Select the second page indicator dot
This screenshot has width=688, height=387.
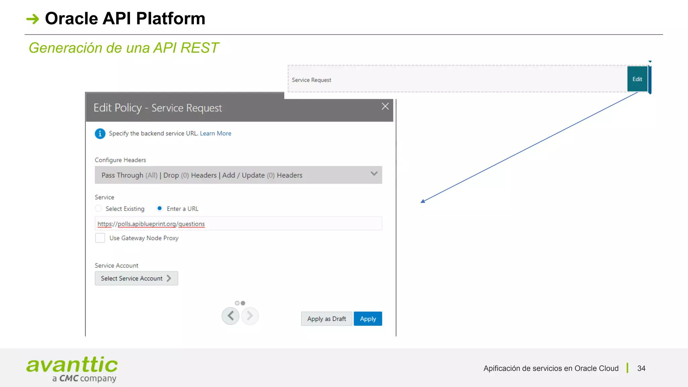243,303
